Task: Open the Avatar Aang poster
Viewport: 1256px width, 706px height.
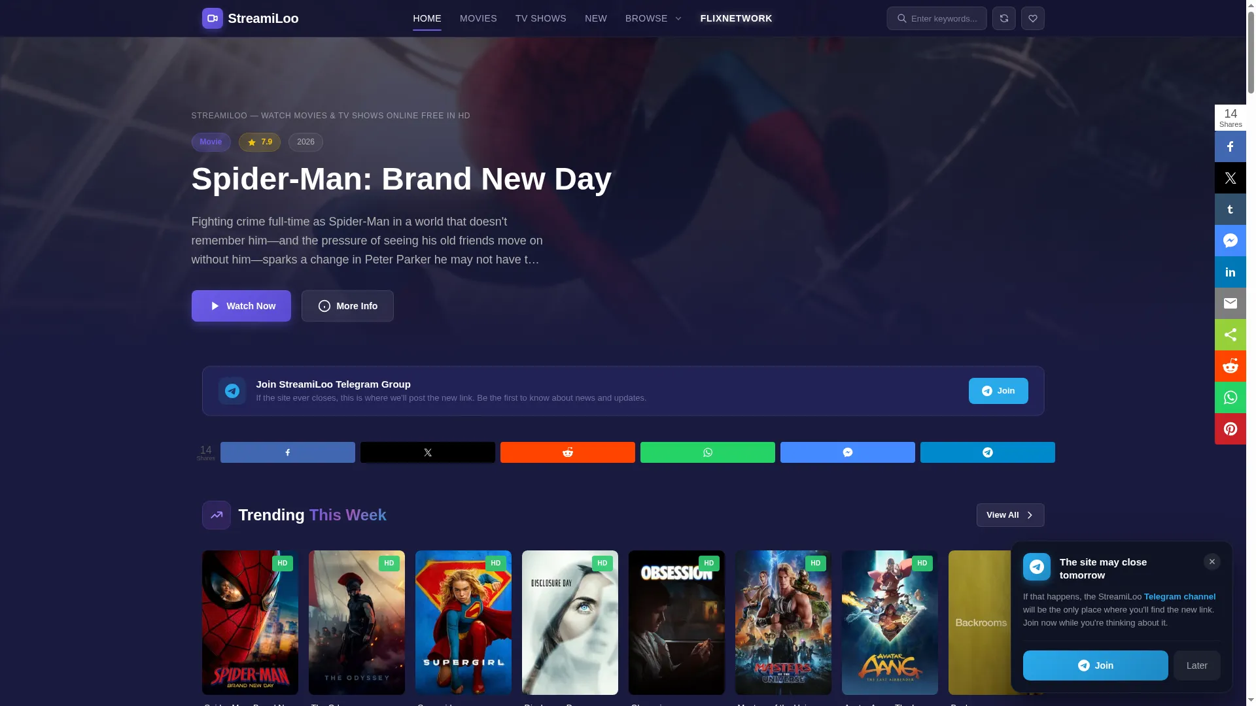Action: 890,622
